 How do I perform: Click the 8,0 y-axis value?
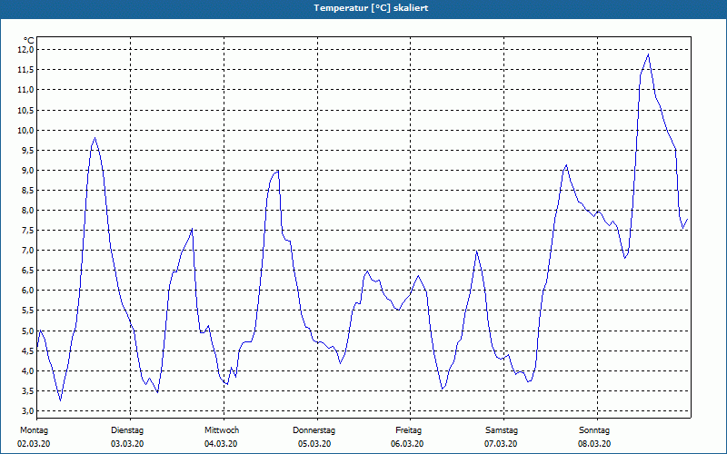coord(27,211)
